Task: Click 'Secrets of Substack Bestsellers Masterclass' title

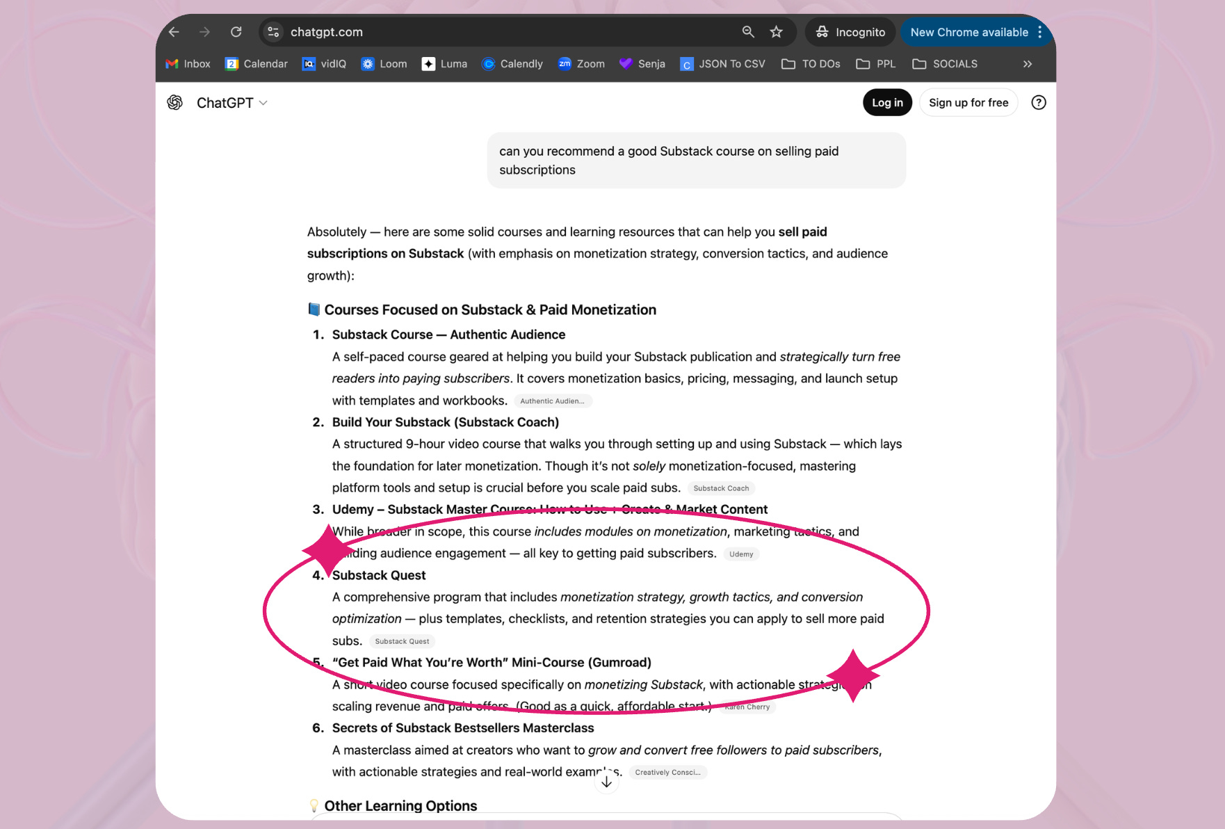Action: (x=463, y=728)
